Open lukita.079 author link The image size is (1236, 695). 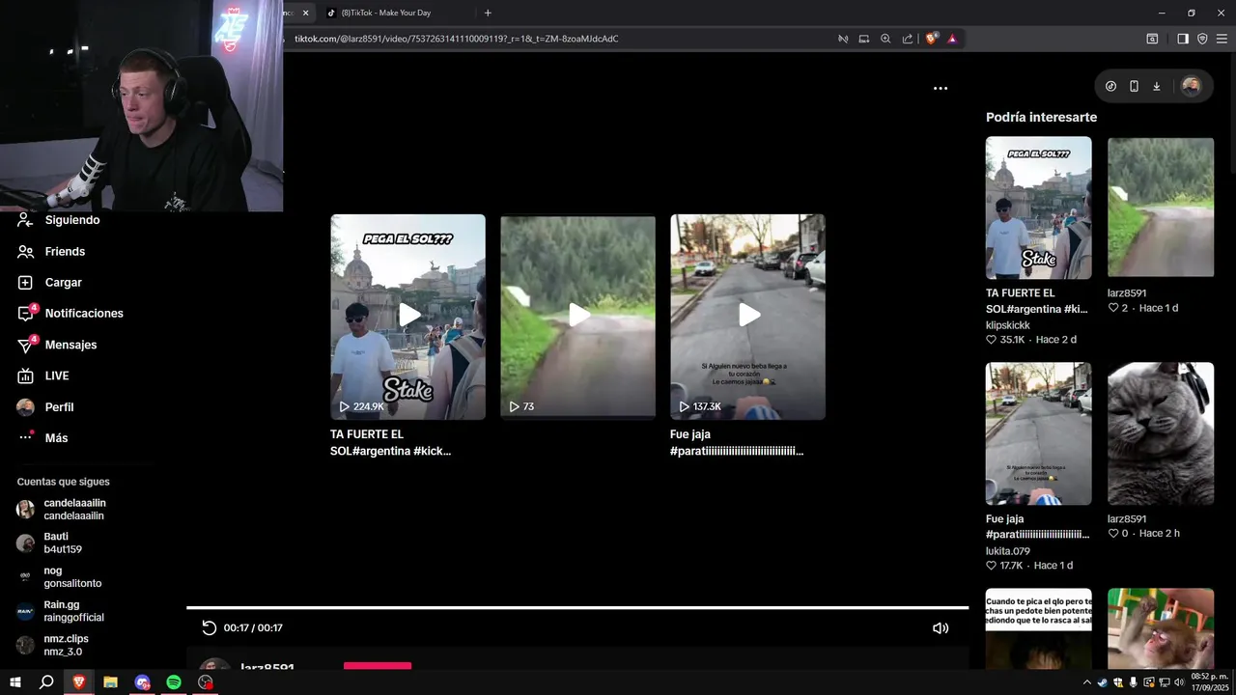(x=1007, y=551)
